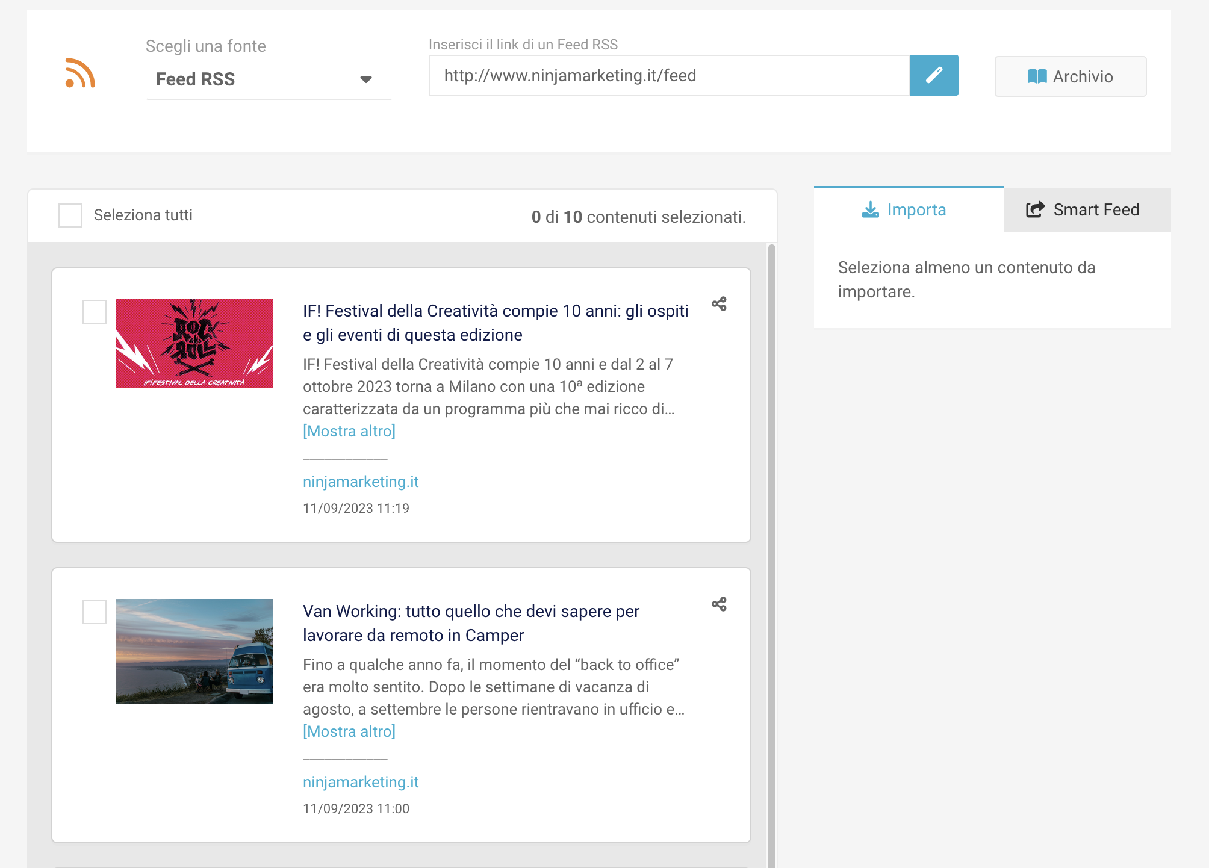Tick the Seleziona tutti checkbox
The height and width of the screenshot is (868, 1209).
[x=70, y=215]
